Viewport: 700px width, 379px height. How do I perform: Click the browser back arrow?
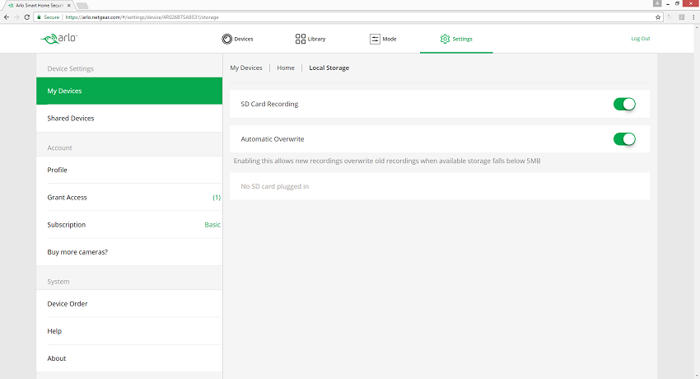7,17
